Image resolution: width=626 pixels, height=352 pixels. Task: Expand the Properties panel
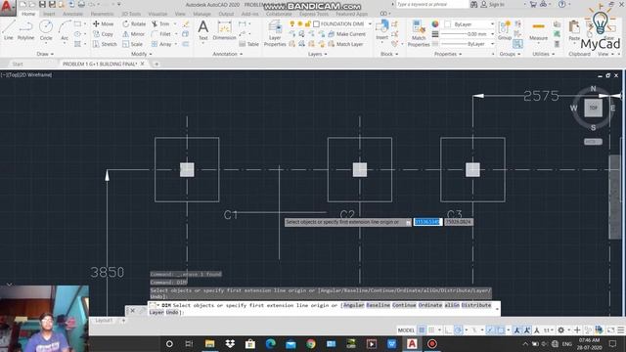coord(448,54)
